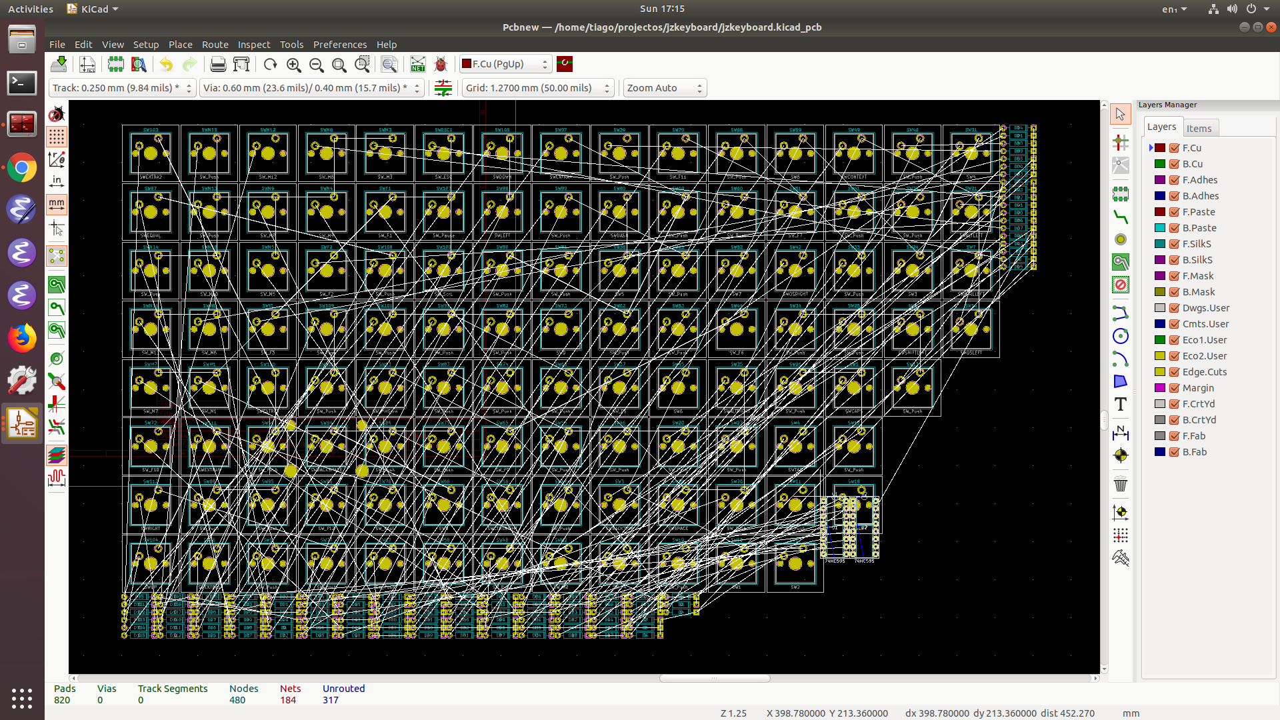
Task: Click the Undo arrow icon
Action: [166, 65]
